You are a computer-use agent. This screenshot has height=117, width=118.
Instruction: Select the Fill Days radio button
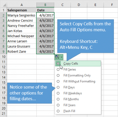(58, 87)
